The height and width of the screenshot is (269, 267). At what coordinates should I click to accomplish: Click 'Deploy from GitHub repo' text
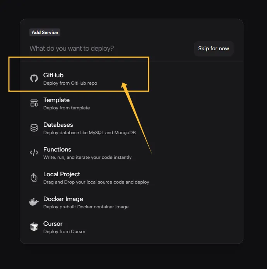click(70, 83)
